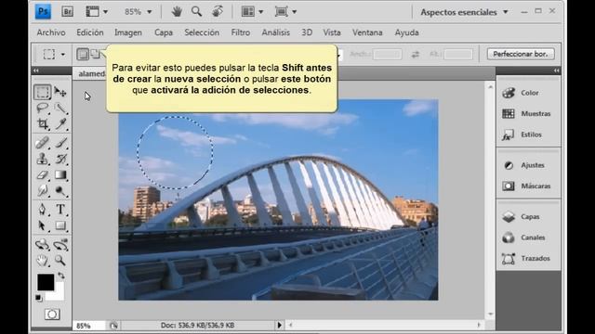Select the Hand tool in the toolbox

pos(42,261)
